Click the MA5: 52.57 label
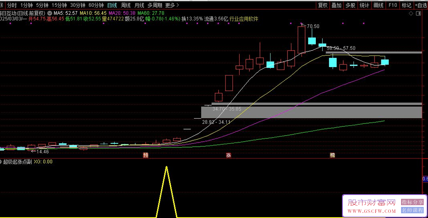 coord(65,13)
